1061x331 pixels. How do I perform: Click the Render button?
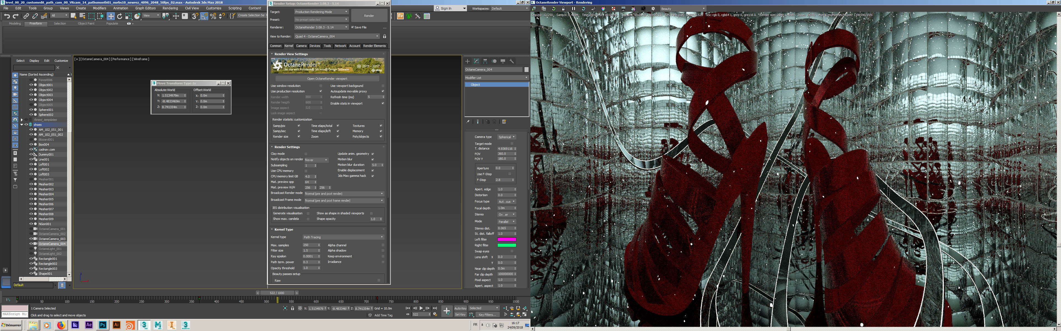click(369, 16)
